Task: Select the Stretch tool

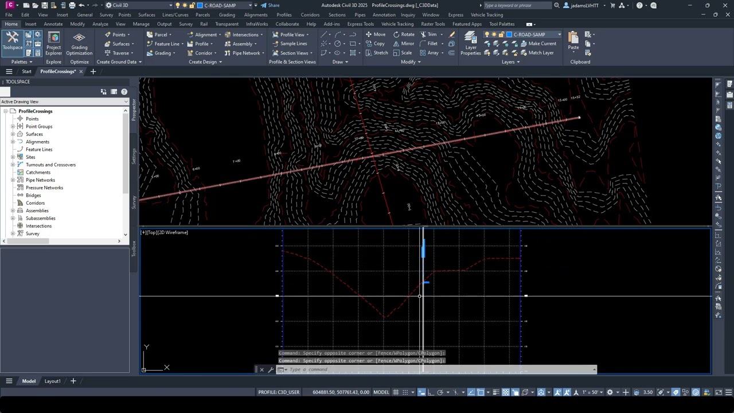Action: 376,53
